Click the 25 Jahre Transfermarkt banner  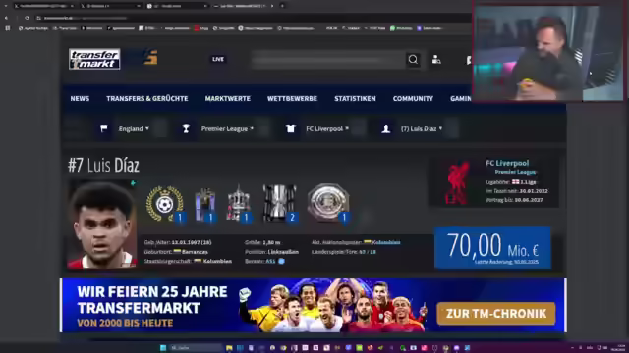click(x=313, y=305)
